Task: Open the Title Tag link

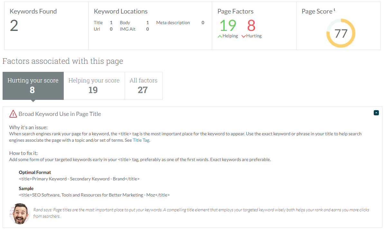Action: [x=141, y=140]
